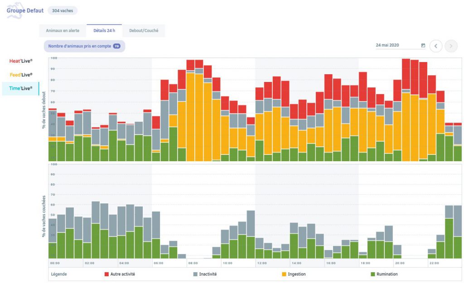Click the 304 vaches badge
464x283 pixels.
coord(63,10)
